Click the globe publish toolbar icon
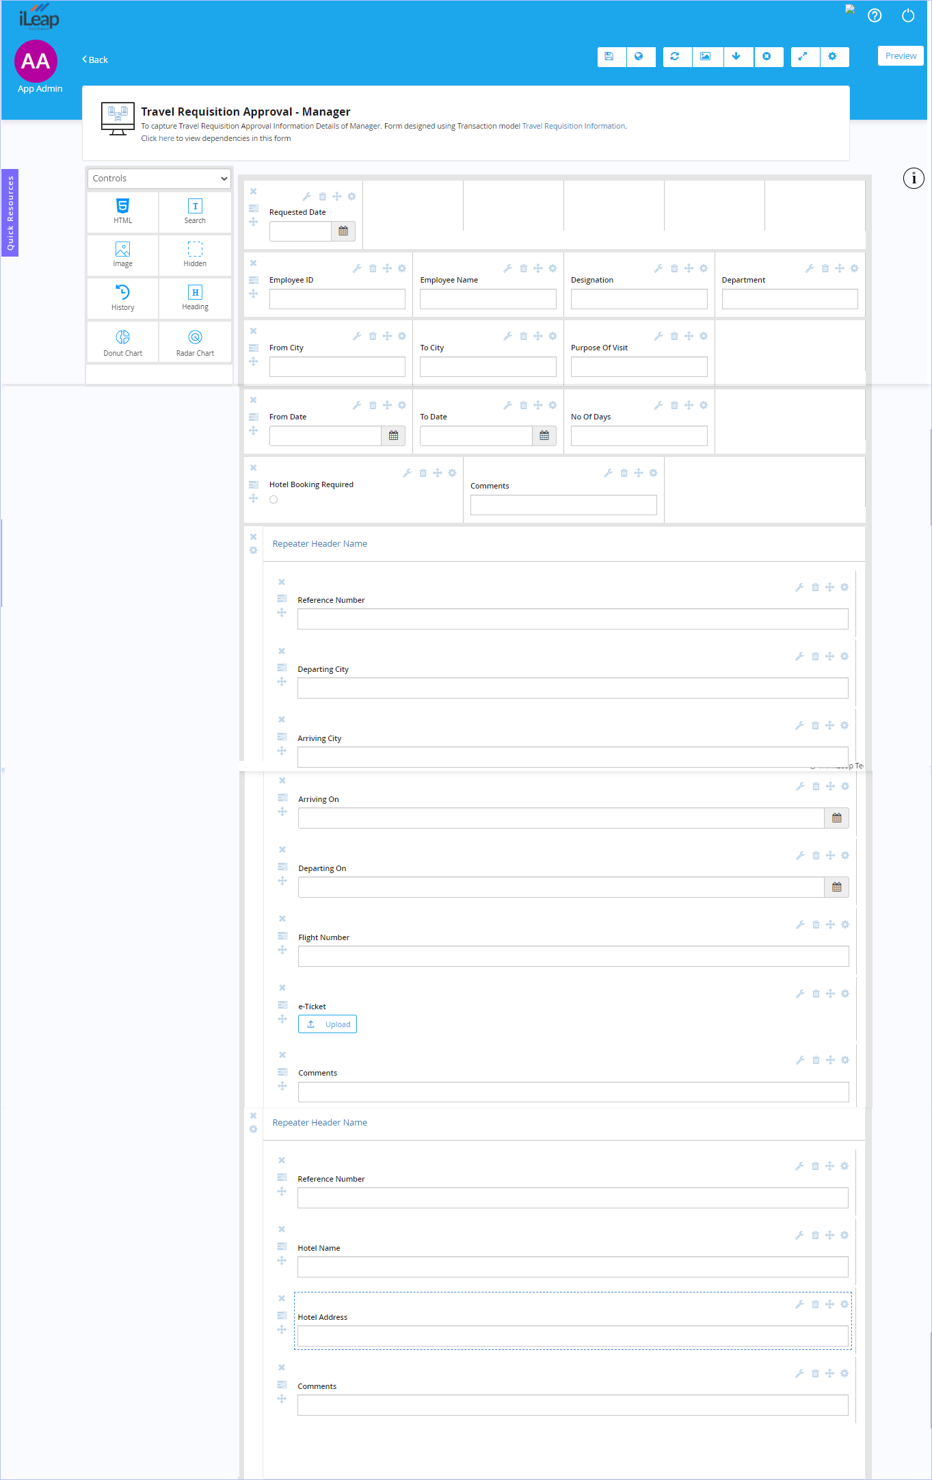Screen dimensions: 932x1480 pyautogui.click(x=639, y=57)
